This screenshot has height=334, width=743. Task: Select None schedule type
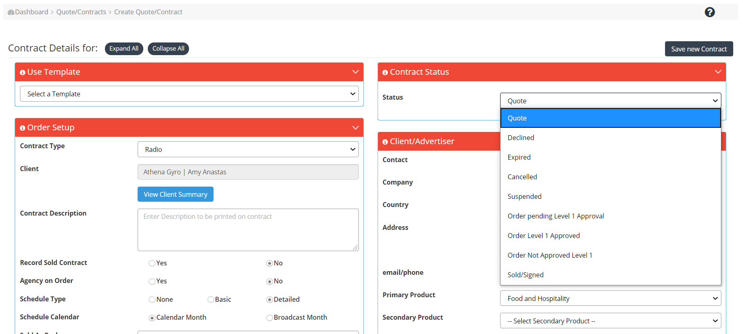(x=152, y=300)
